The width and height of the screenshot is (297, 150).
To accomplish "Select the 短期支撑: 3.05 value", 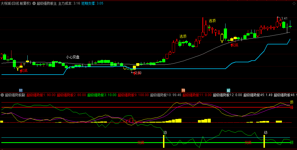I will (92, 3).
